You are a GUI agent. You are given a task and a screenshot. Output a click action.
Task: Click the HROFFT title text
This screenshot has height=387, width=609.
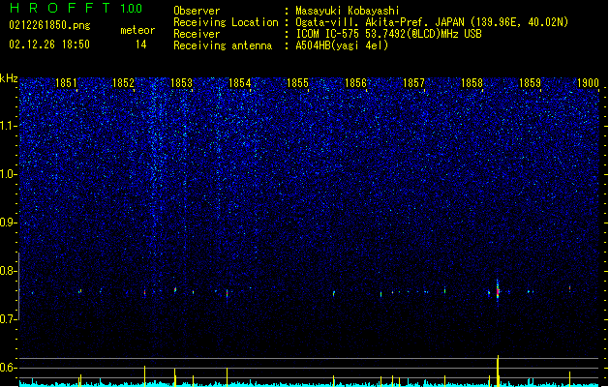(60, 8)
